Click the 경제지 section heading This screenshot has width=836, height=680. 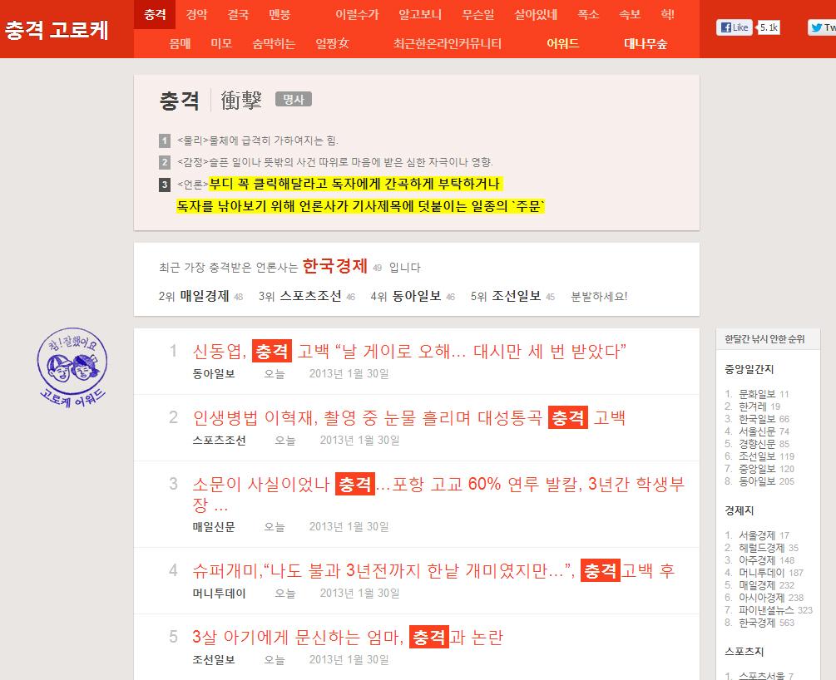click(739, 510)
